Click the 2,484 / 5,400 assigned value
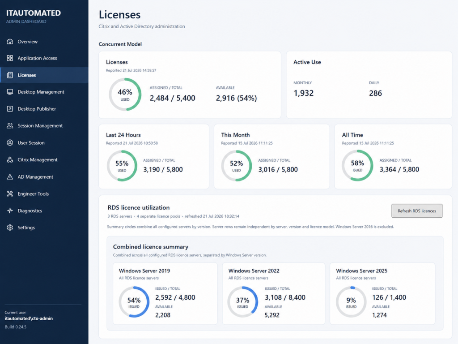This screenshot has width=458, height=344. (172, 98)
